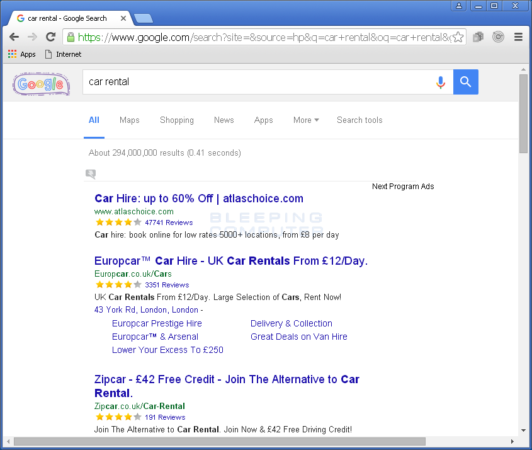Click the Next Program Ads label
This screenshot has width=532, height=450.
403,187
